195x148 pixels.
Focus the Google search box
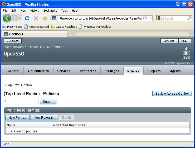coord(175,18)
